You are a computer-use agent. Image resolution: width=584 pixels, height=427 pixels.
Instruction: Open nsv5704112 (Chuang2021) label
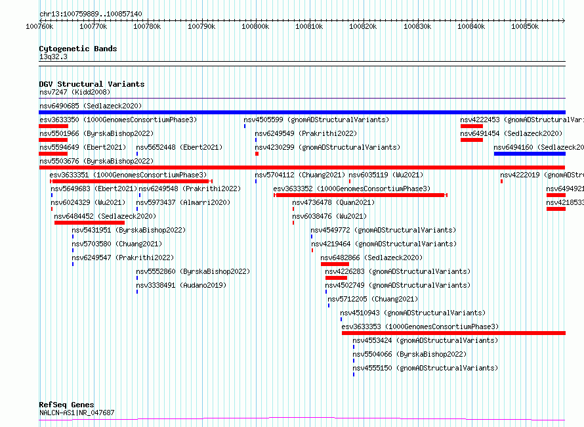[300, 175]
